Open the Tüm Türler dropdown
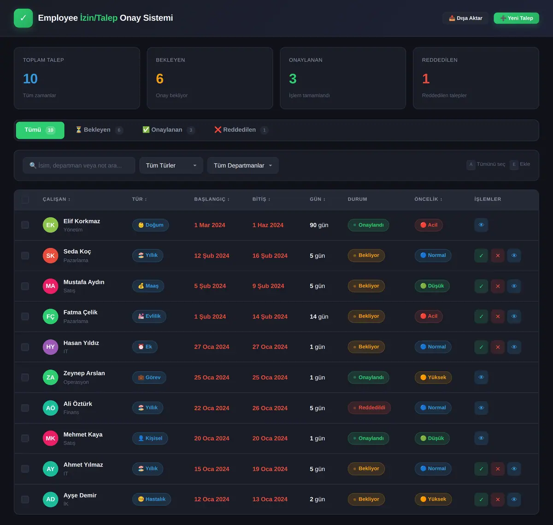 [x=171, y=165]
